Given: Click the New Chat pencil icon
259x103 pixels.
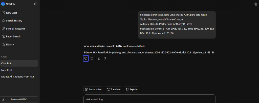Looking at the screenshot, I should (3, 13).
